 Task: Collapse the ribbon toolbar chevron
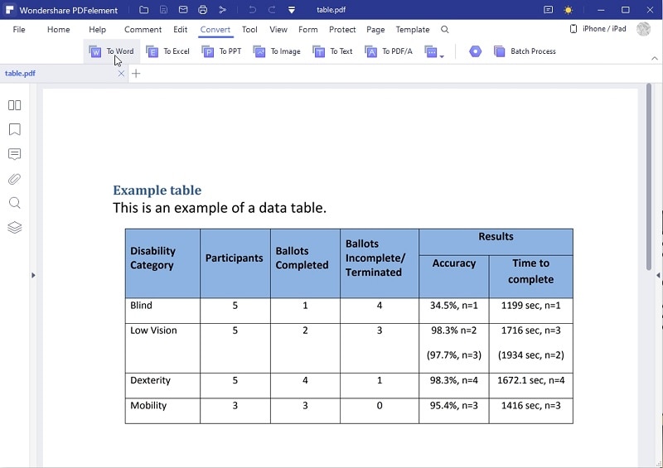tap(655, 58)
